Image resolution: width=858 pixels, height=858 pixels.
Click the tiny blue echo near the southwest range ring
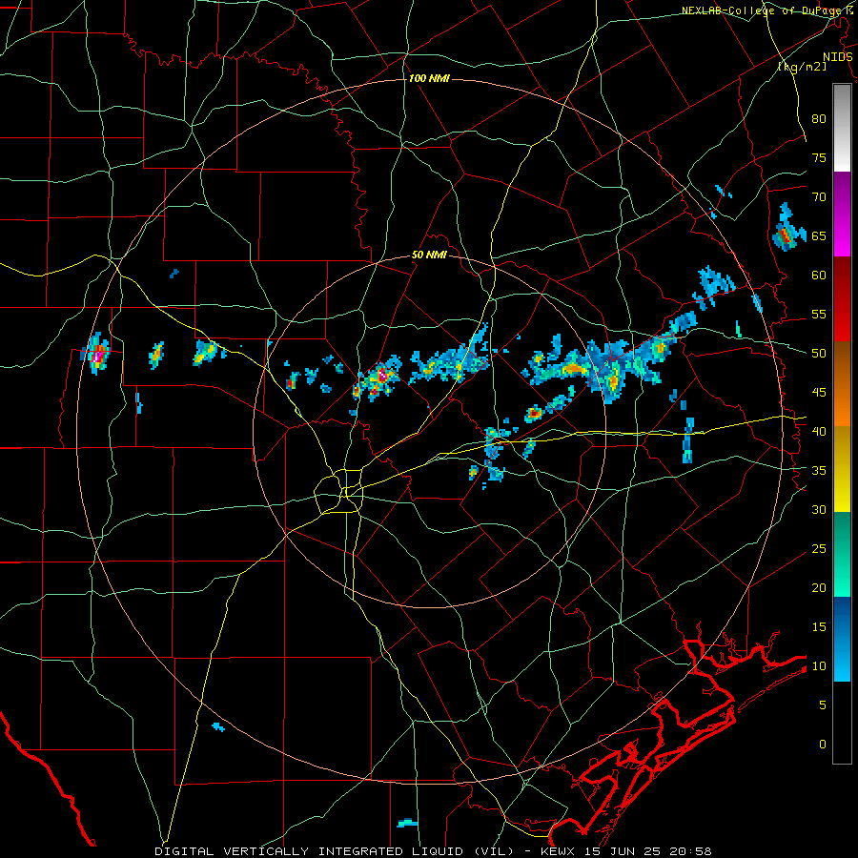pos(217,726)
